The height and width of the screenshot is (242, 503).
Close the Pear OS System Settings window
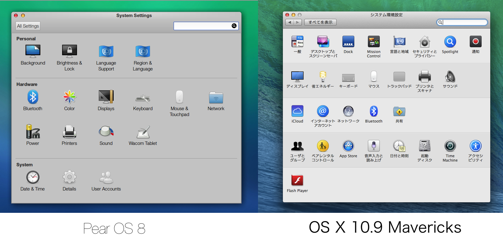(16, 16)
